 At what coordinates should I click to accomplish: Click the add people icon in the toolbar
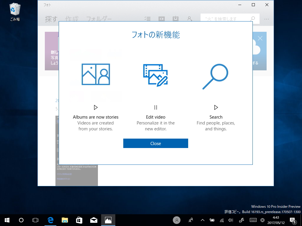coord(190,19)
